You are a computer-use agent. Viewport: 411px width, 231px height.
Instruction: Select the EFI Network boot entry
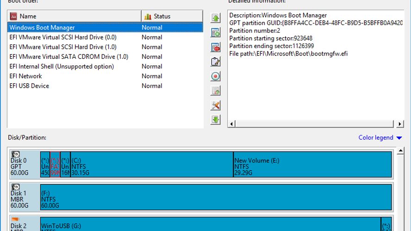pos(105,76)
